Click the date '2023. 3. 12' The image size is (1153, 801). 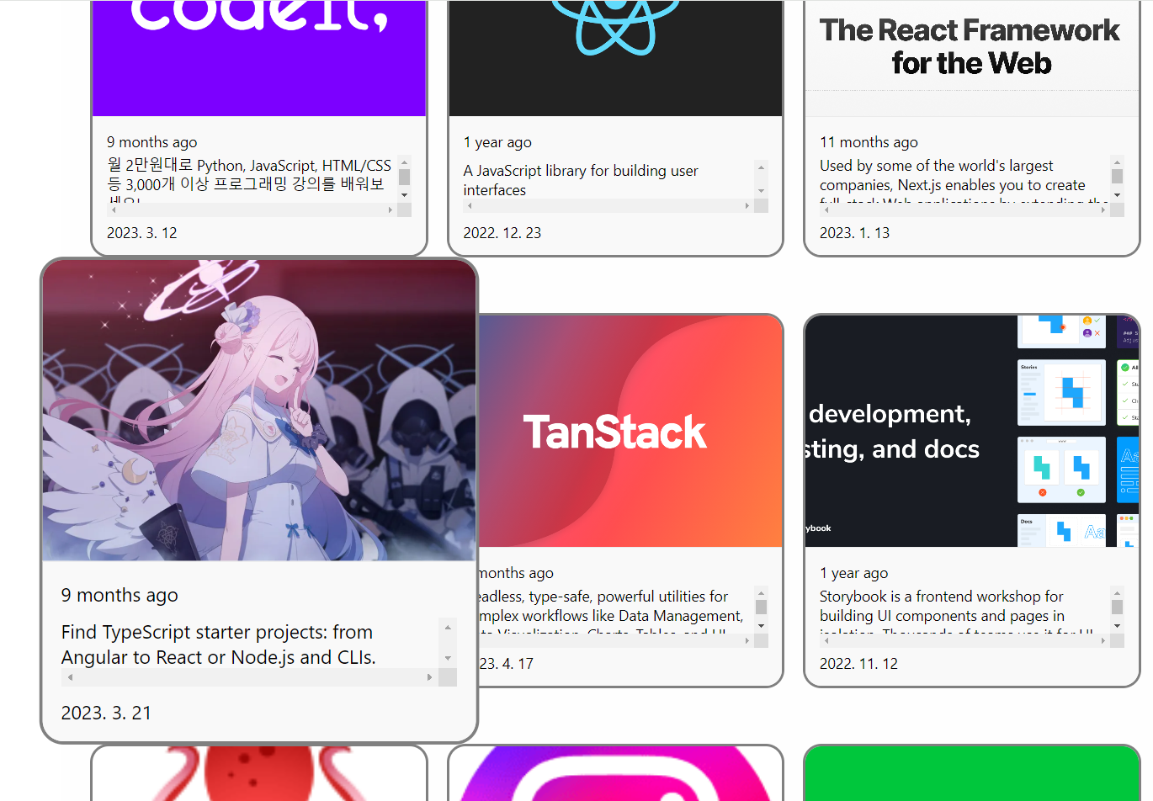pyautogui.click(x=142, y=233)
